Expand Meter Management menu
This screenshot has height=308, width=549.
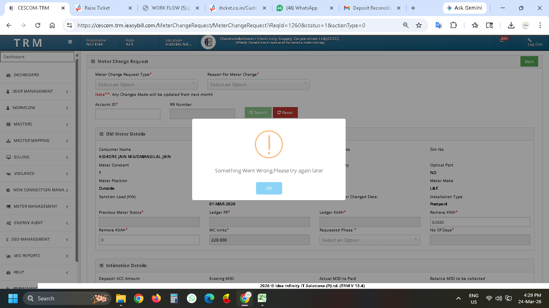pos(37,207)
